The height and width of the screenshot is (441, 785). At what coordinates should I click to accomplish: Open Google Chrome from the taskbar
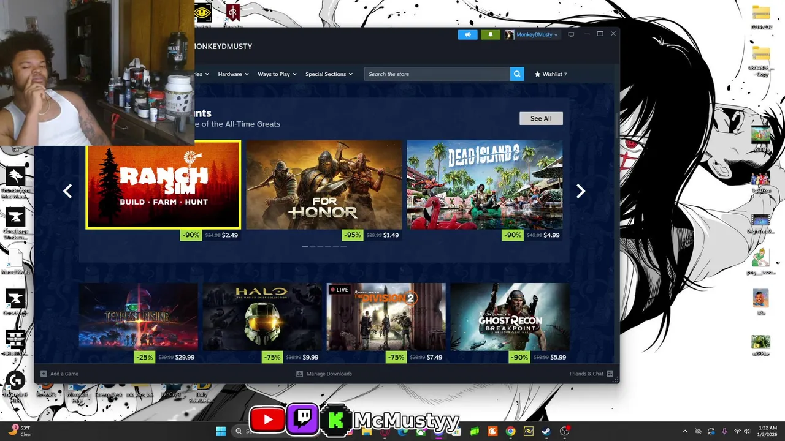[510, 431]
